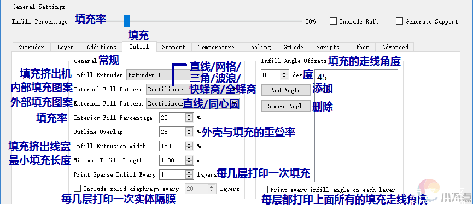Click the solid diaphragm layers field
473x210 pixels.
coord(197,189)
